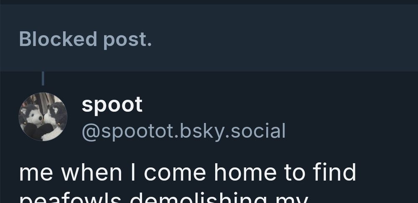Click the thread connector line above avatar
418x203 pixels.
click(x=43, y=79)
